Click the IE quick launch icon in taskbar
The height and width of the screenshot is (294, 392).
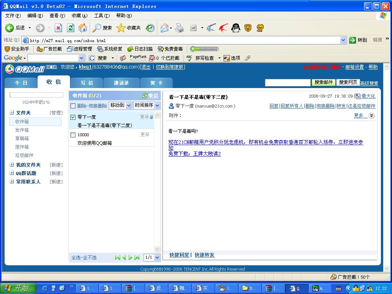[44, 288]
